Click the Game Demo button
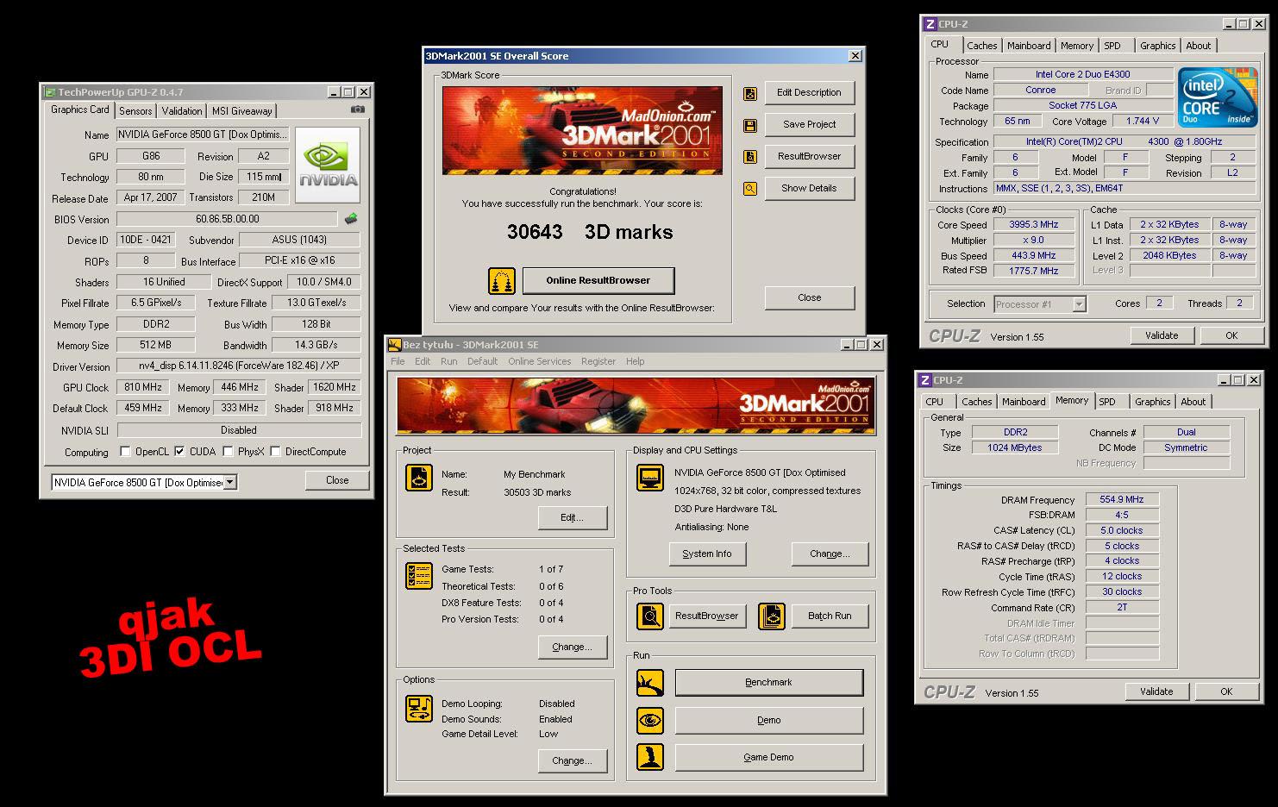 pyautogui.click(x=768, y=758)
